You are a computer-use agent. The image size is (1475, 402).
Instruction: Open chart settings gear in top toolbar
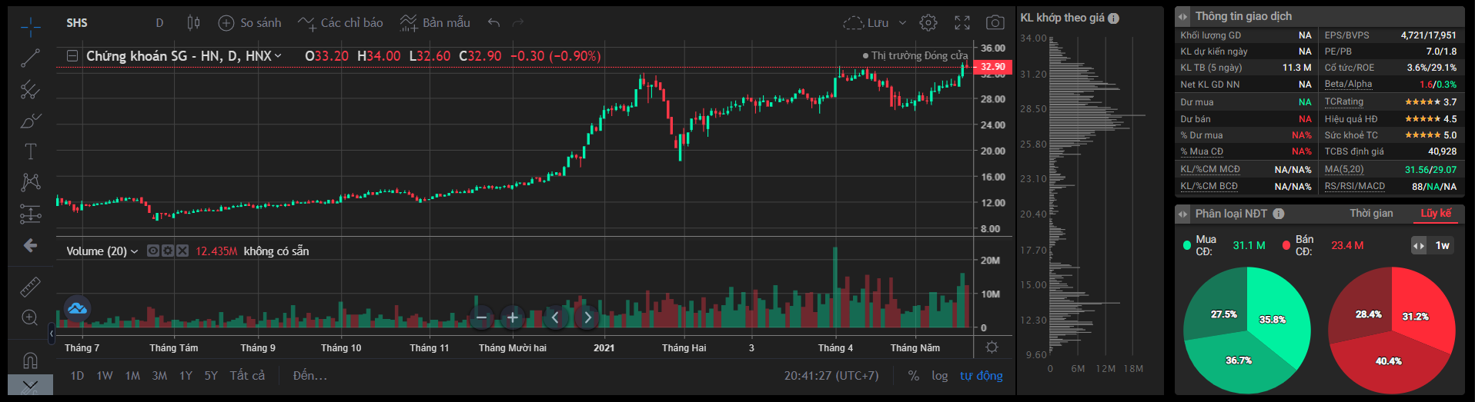[x=928, y=23]
